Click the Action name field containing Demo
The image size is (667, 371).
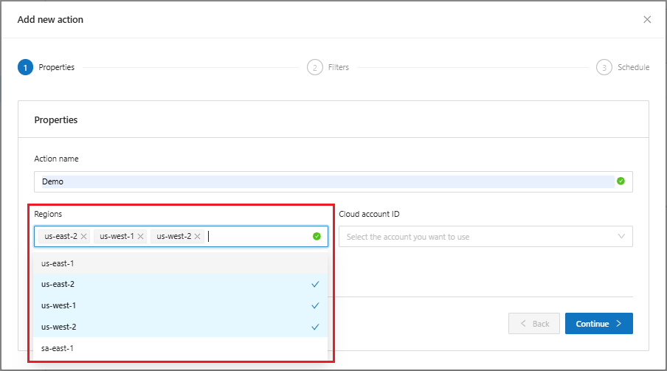point(325,181)
